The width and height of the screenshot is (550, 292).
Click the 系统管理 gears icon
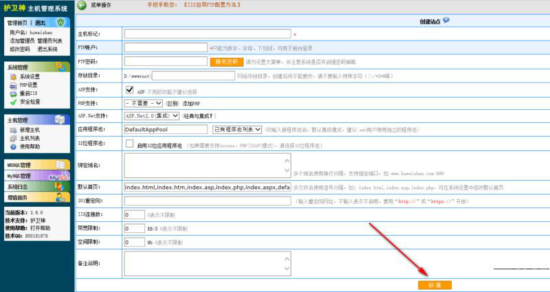pyautogui.click(x=60, y=67)
